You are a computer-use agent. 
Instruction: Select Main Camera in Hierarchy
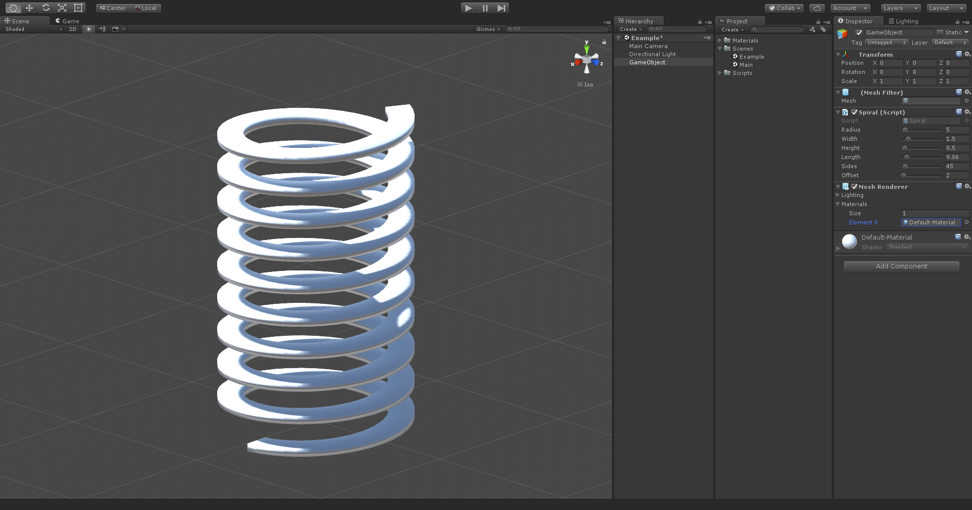(648, 46)
